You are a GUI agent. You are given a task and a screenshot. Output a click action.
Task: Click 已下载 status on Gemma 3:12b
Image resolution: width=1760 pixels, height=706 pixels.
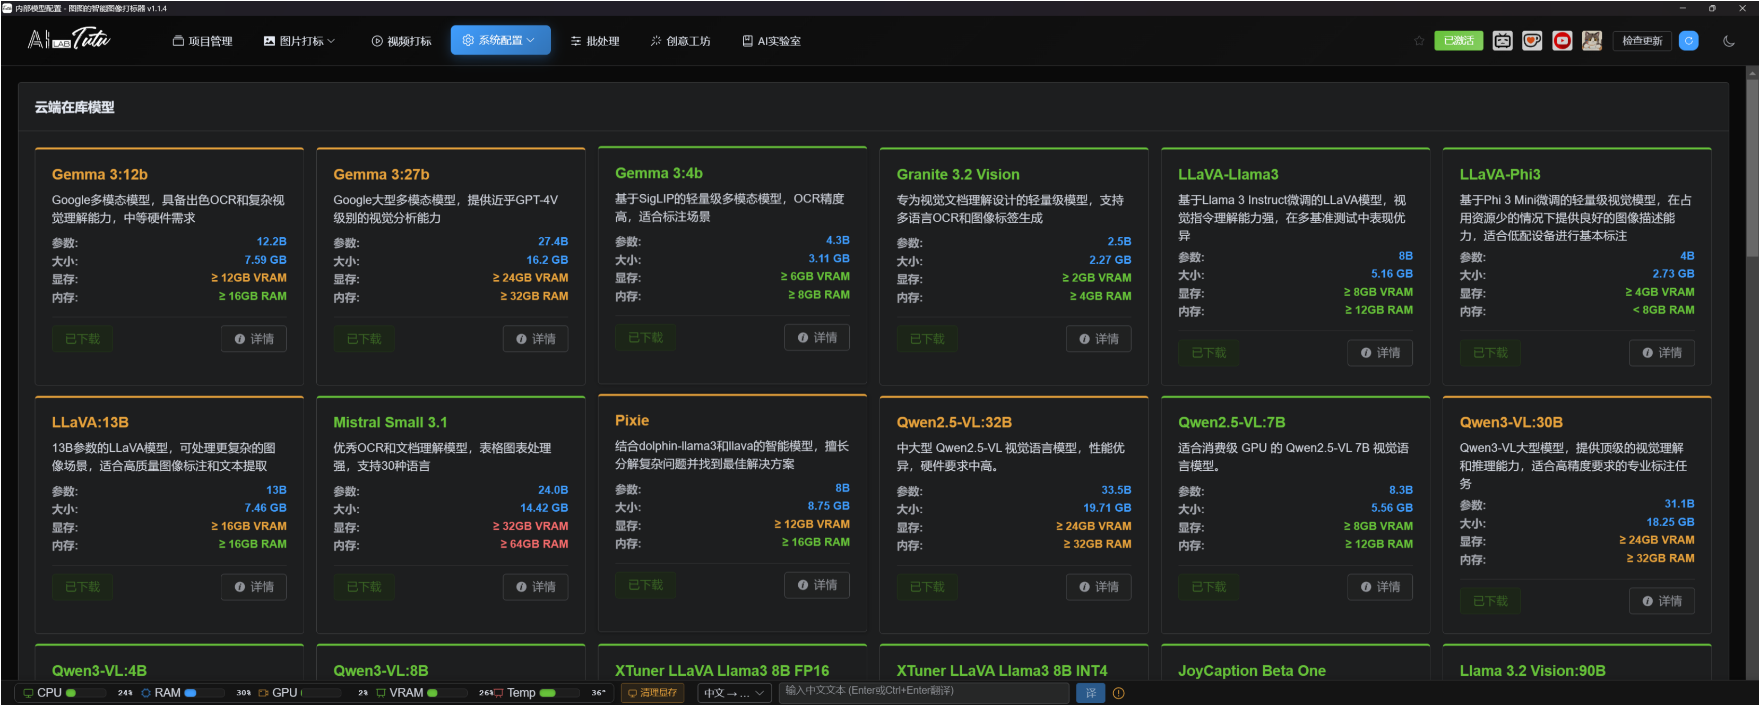coord(82,339)
